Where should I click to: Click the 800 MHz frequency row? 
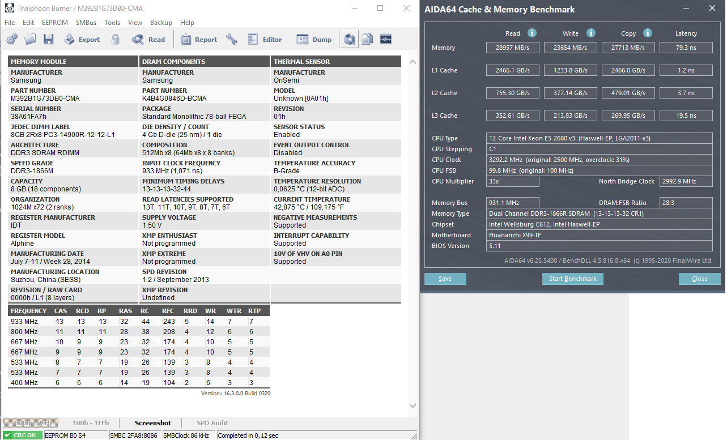[139, 331]
